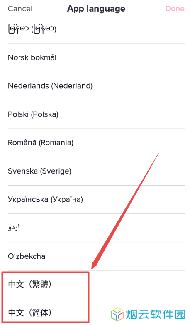The width and height of the screenshot is (190, 325).
Task: Choose O'zbekcha from language list
Action: point(96,256)
